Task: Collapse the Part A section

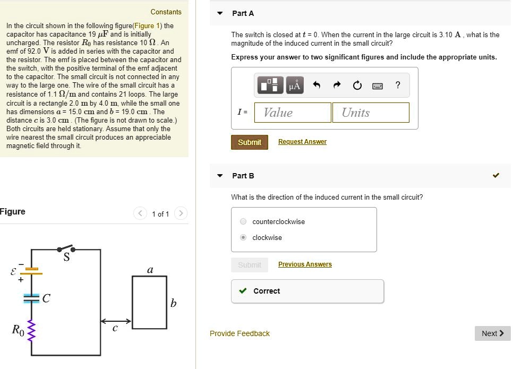Action: pos(219,13)
